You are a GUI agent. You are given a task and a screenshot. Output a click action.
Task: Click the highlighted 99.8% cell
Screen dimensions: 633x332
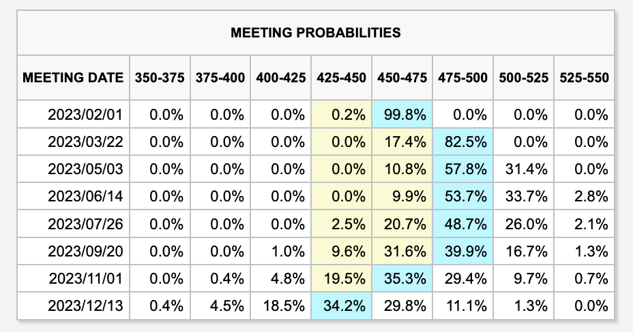pyautogui.click(x=402, y=115)
